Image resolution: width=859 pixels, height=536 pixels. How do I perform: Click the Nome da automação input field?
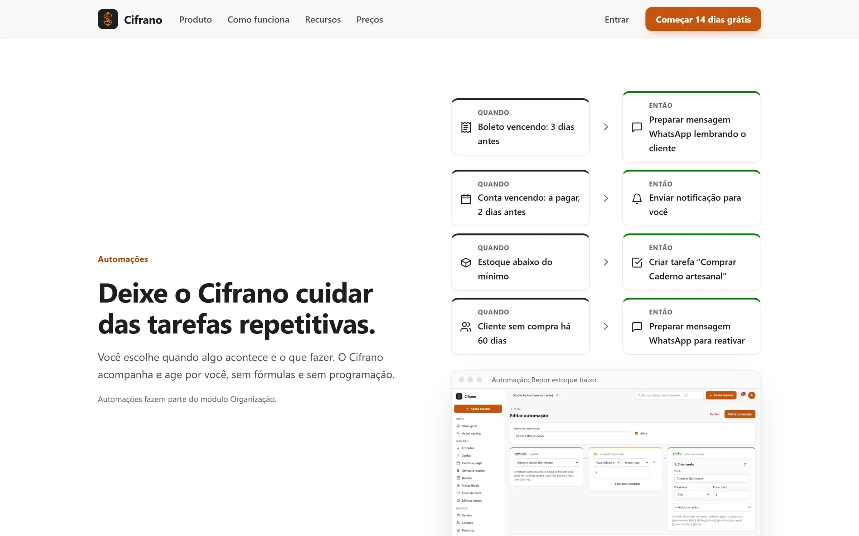click(572, 436)
